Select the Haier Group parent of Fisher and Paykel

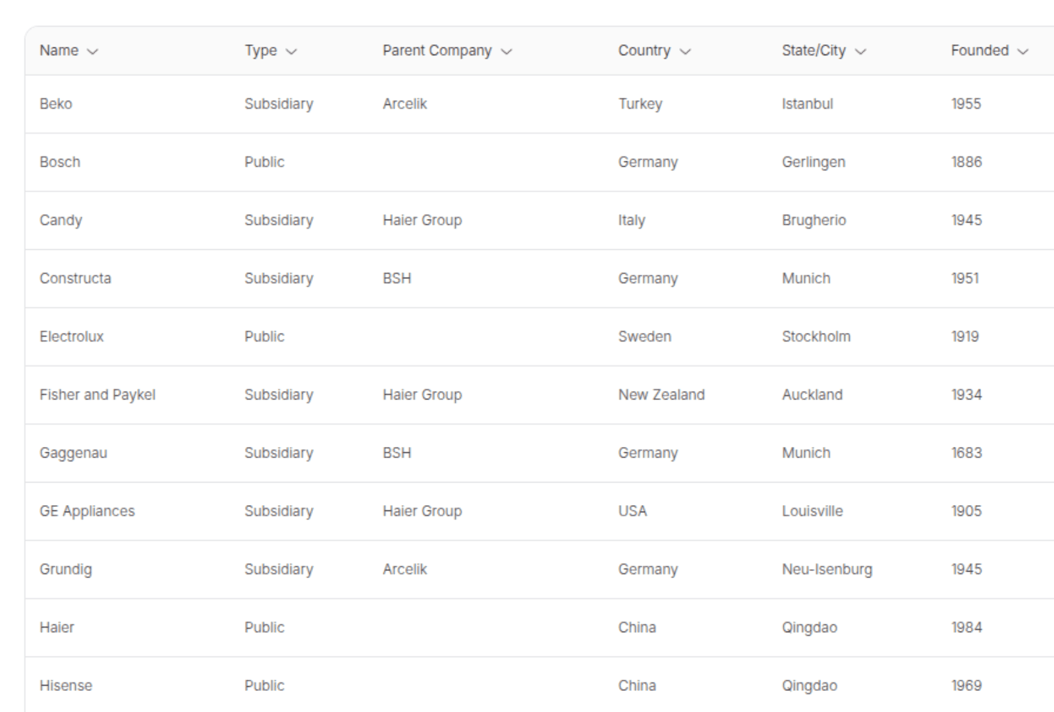point(422,394)
